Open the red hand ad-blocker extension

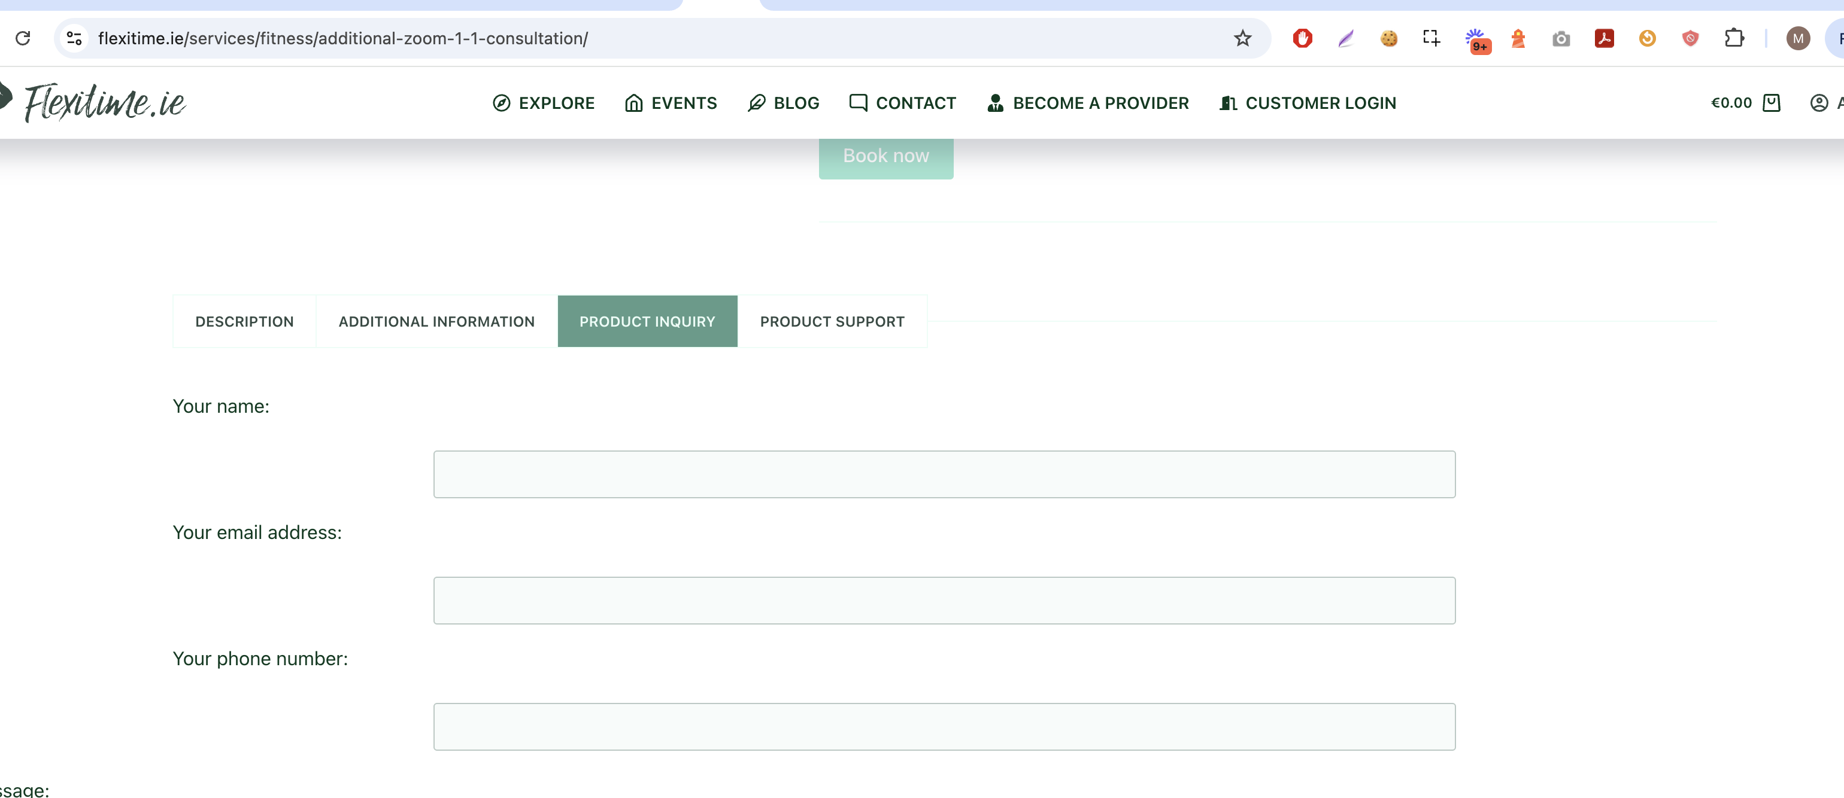point(1303,38)
